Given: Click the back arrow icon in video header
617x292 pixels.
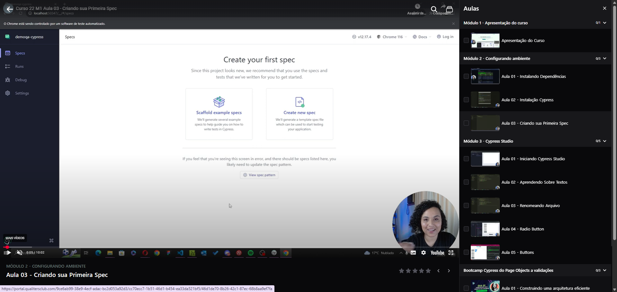Looking at the screenshot, I should pos(9,9).
